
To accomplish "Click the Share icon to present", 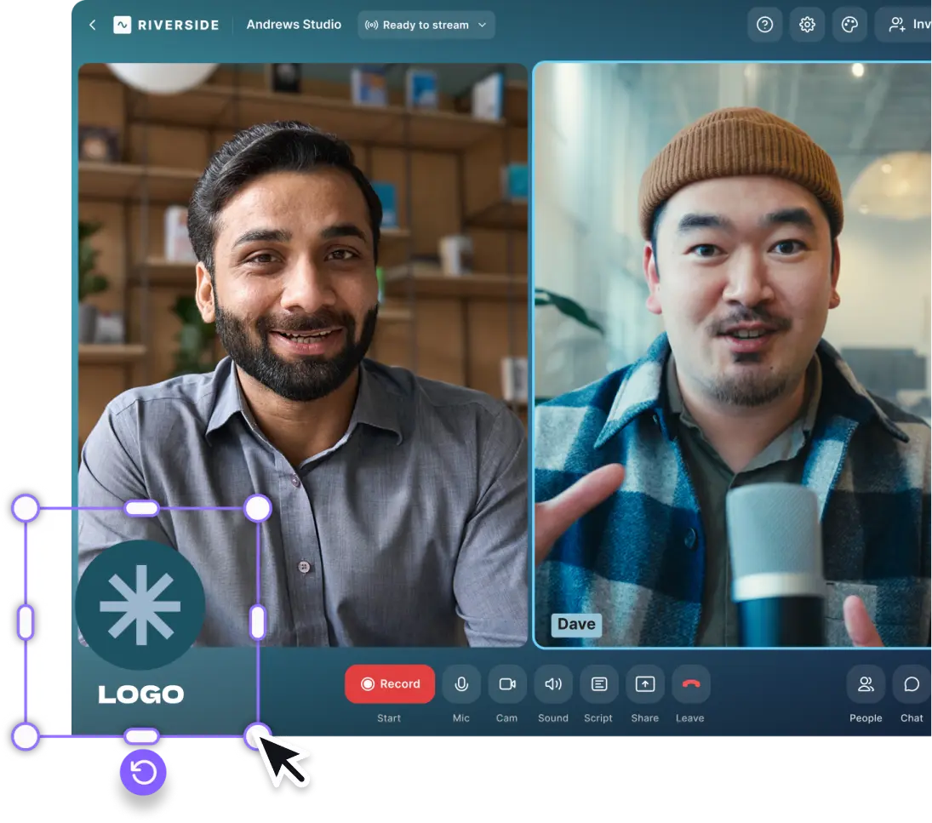I will tap(644, 683).
